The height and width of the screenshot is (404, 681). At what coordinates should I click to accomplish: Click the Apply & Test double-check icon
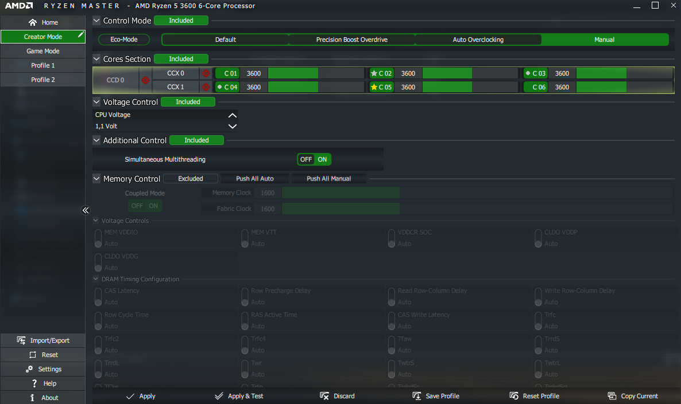[x=219, y=396]
